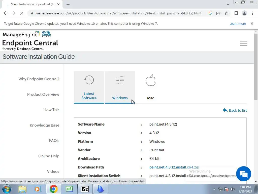Click the address bar URL
The width and height of the screenshot is (258, 194).
118,13
